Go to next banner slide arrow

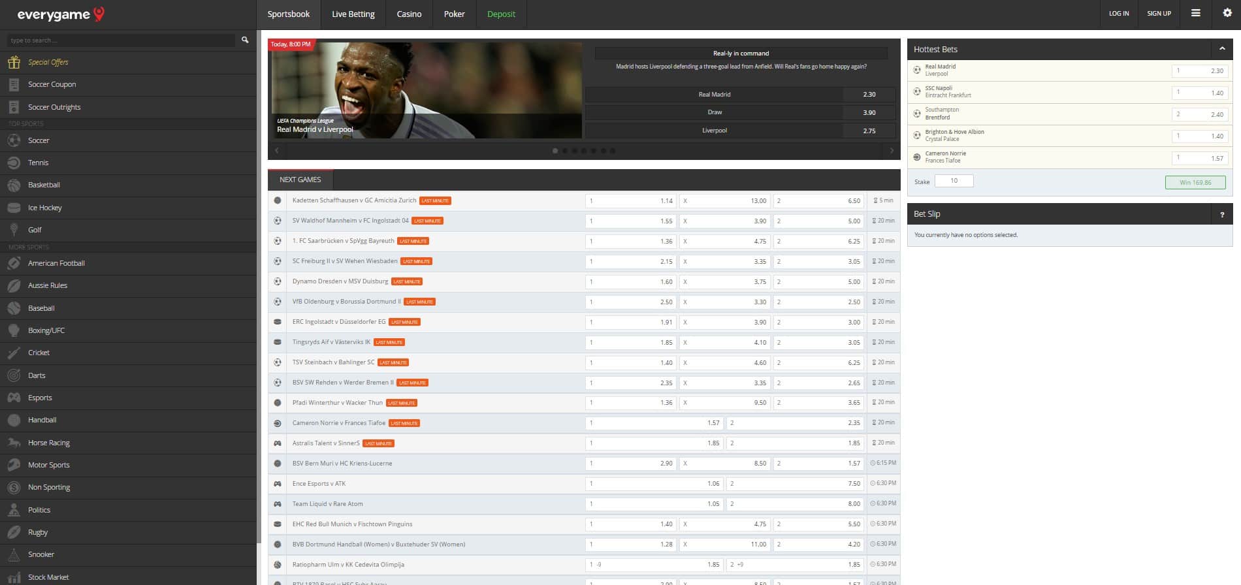(892, 151)
